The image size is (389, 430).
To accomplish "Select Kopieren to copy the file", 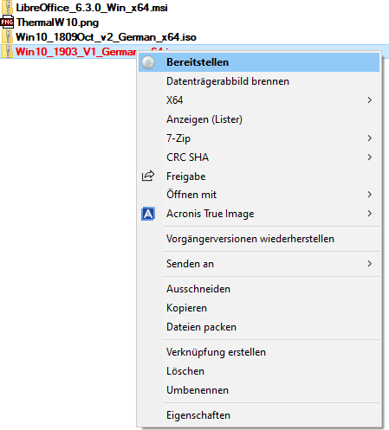I will 259,308.
